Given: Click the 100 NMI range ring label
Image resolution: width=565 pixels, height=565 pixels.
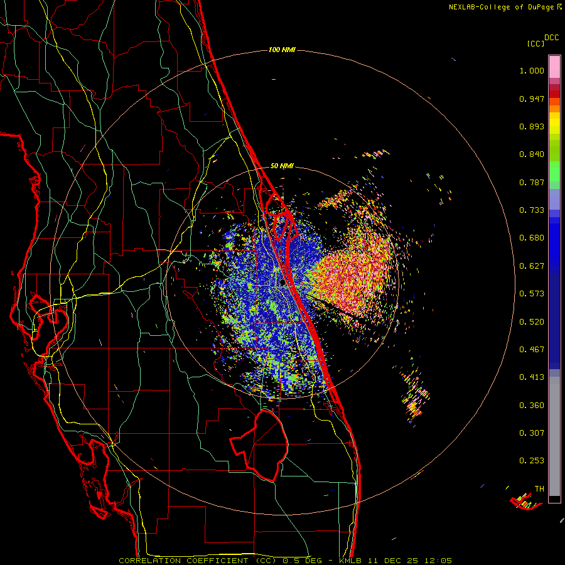Looking at the screenshot, I should pyautogui.click(x=282, y=50).
